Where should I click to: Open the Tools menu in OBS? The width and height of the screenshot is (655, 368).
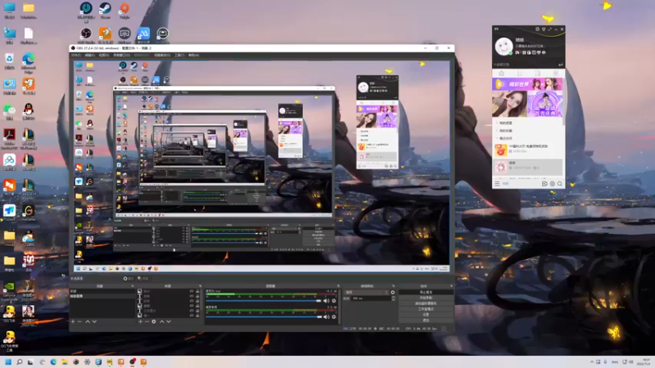point(179,55)
